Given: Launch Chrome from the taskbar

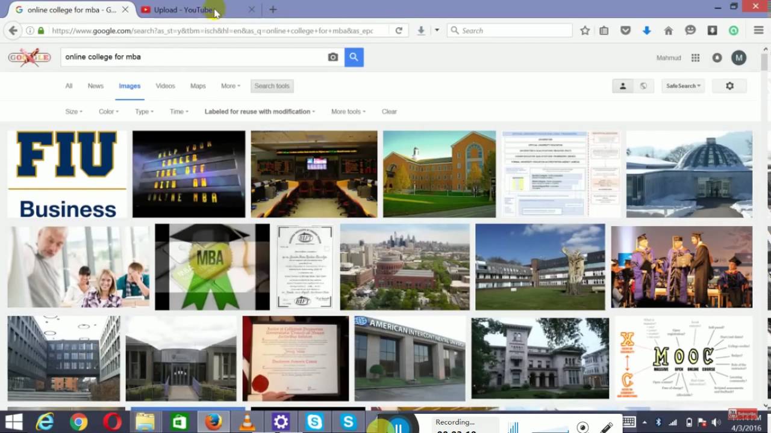Looking at the screenshot, I should (x=78, y=423).
